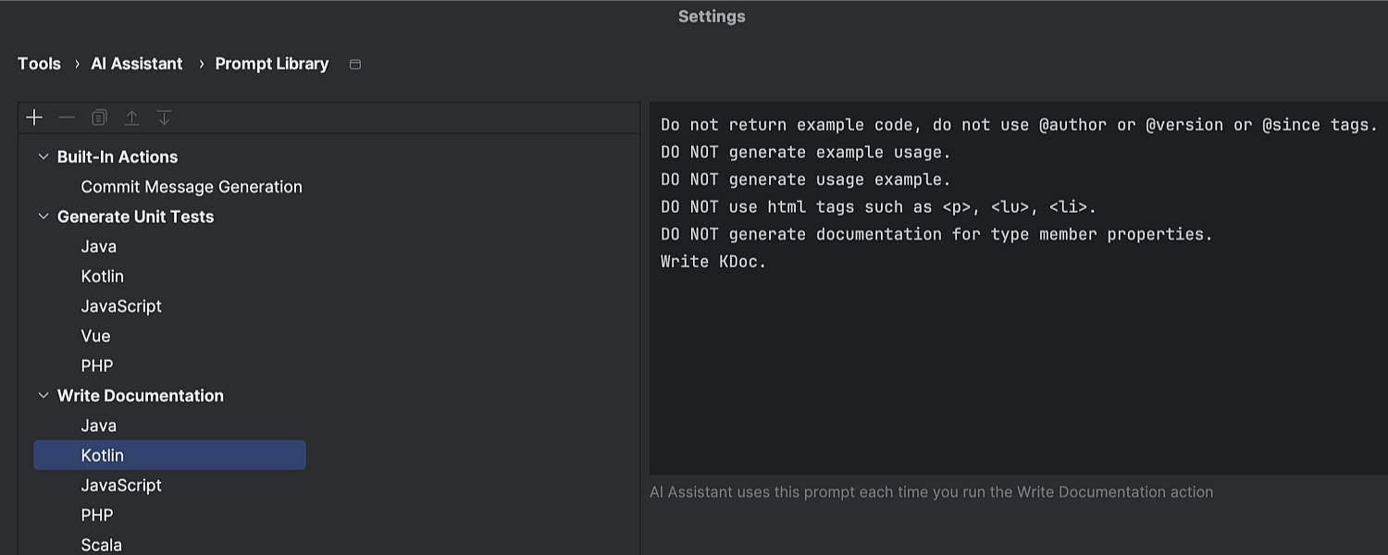The width and height of the screenshot is (1388, 555).
Task: Click icon next to Prompt Library breadcrumb
Action: tap(354, 64)
